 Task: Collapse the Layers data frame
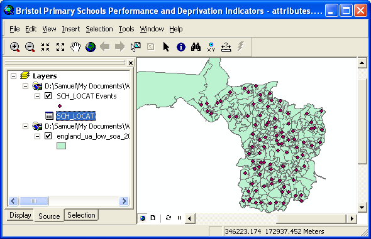click(x=13, y=76)
